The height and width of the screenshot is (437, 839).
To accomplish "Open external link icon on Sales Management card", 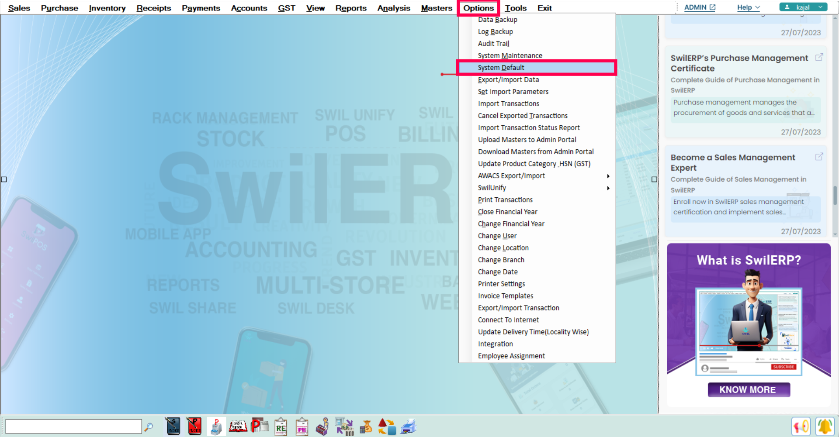I will [819, 156].
